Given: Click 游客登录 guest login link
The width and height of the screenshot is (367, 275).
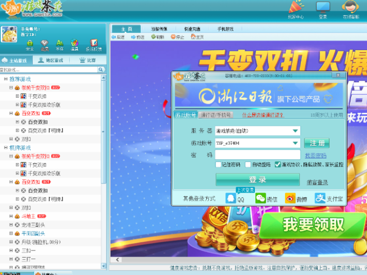Looking at the screenshot, I should coord(317,182).
